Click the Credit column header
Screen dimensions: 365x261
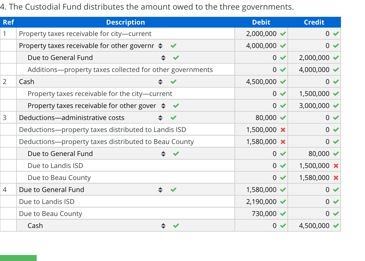tap(314, 22)
